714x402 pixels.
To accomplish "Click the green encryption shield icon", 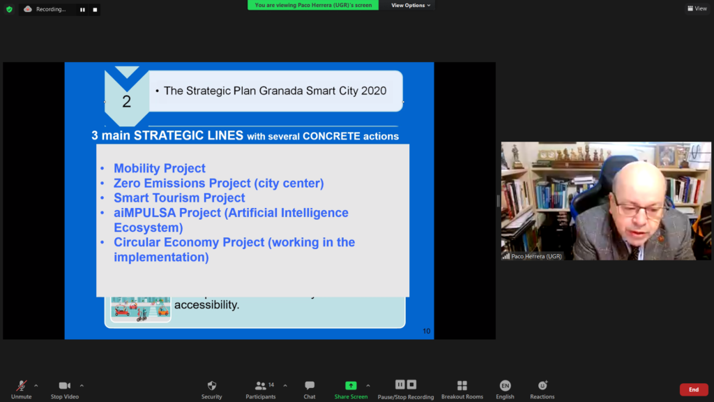I will [x=9, y=9].
